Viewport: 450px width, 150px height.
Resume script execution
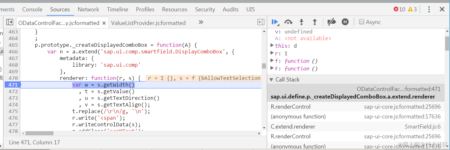(x=275, y=22)
